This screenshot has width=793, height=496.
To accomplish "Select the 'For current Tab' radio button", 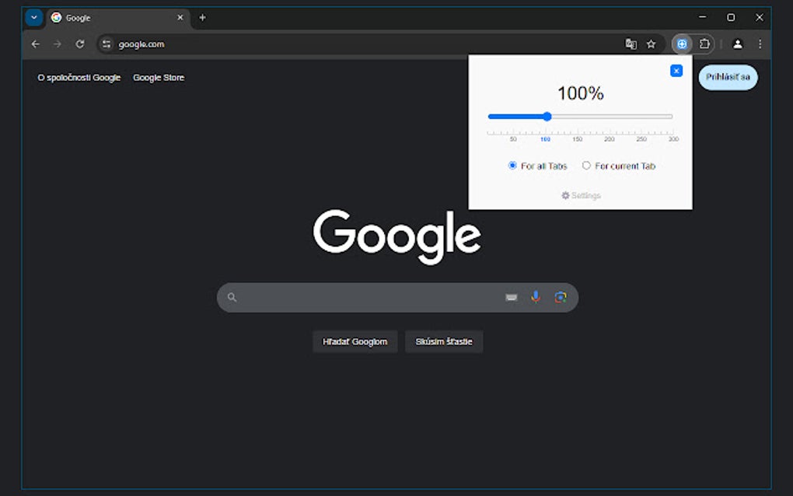I will coord(587,165).
